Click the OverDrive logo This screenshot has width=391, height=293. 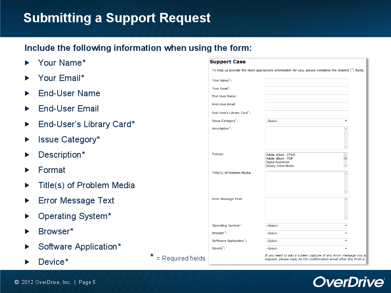[x=349, y=282]
